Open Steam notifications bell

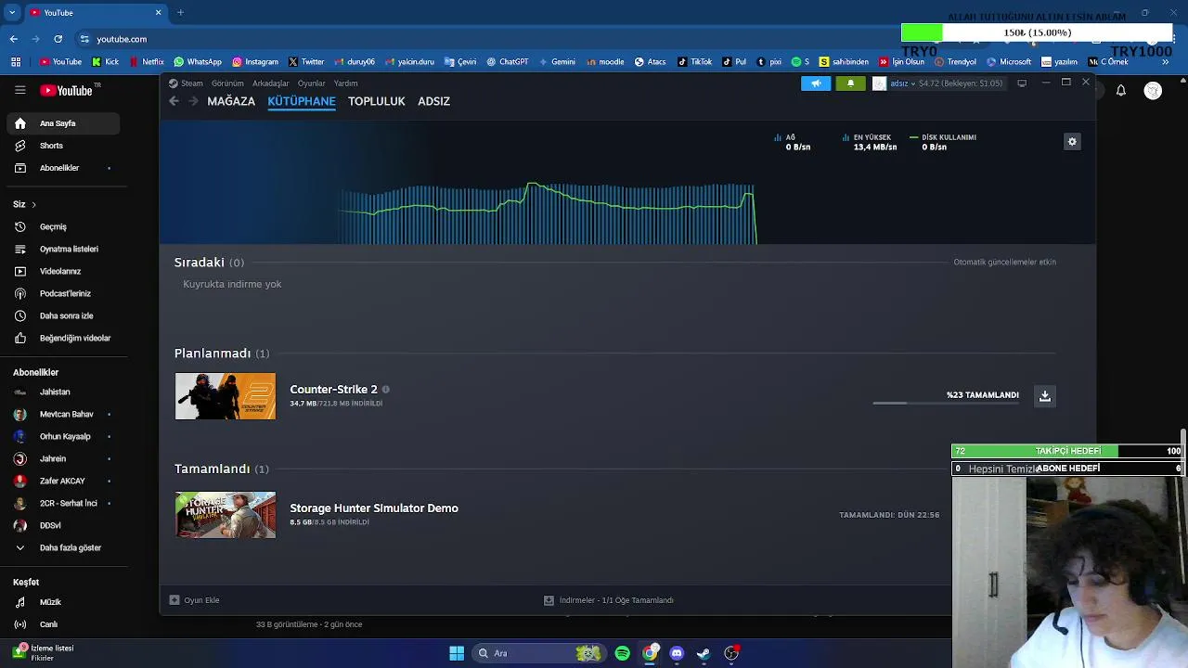point(850,83)
